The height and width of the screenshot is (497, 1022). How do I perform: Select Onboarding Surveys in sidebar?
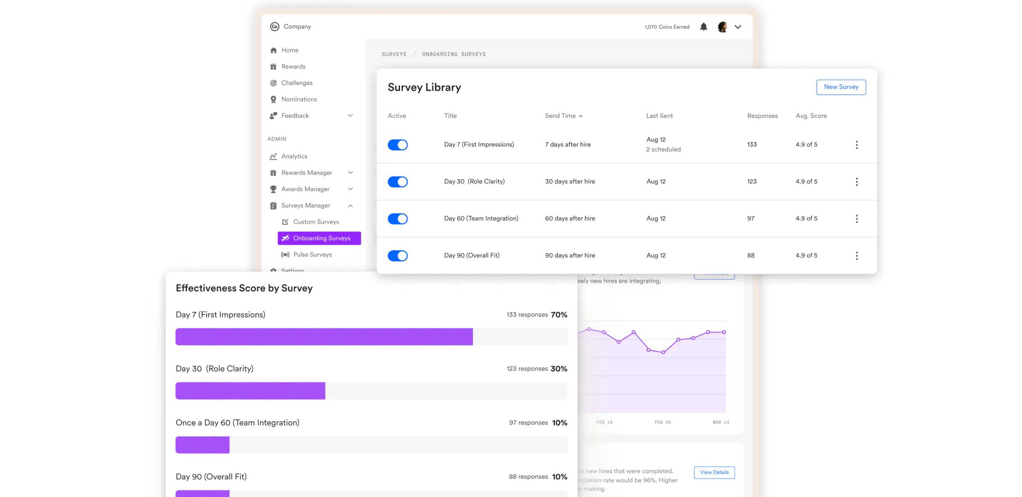tap(319, 238)
